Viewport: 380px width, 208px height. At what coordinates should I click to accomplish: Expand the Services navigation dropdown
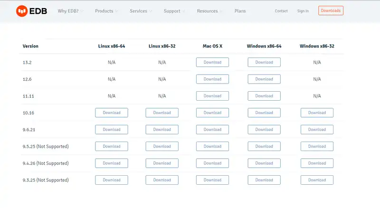coord(141,11)
